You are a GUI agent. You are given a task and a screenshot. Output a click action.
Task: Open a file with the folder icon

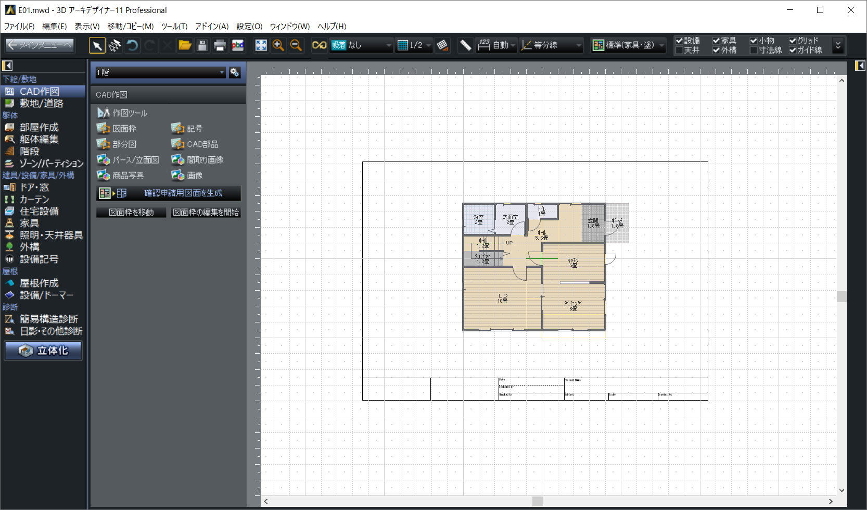(x=185, y=46)
